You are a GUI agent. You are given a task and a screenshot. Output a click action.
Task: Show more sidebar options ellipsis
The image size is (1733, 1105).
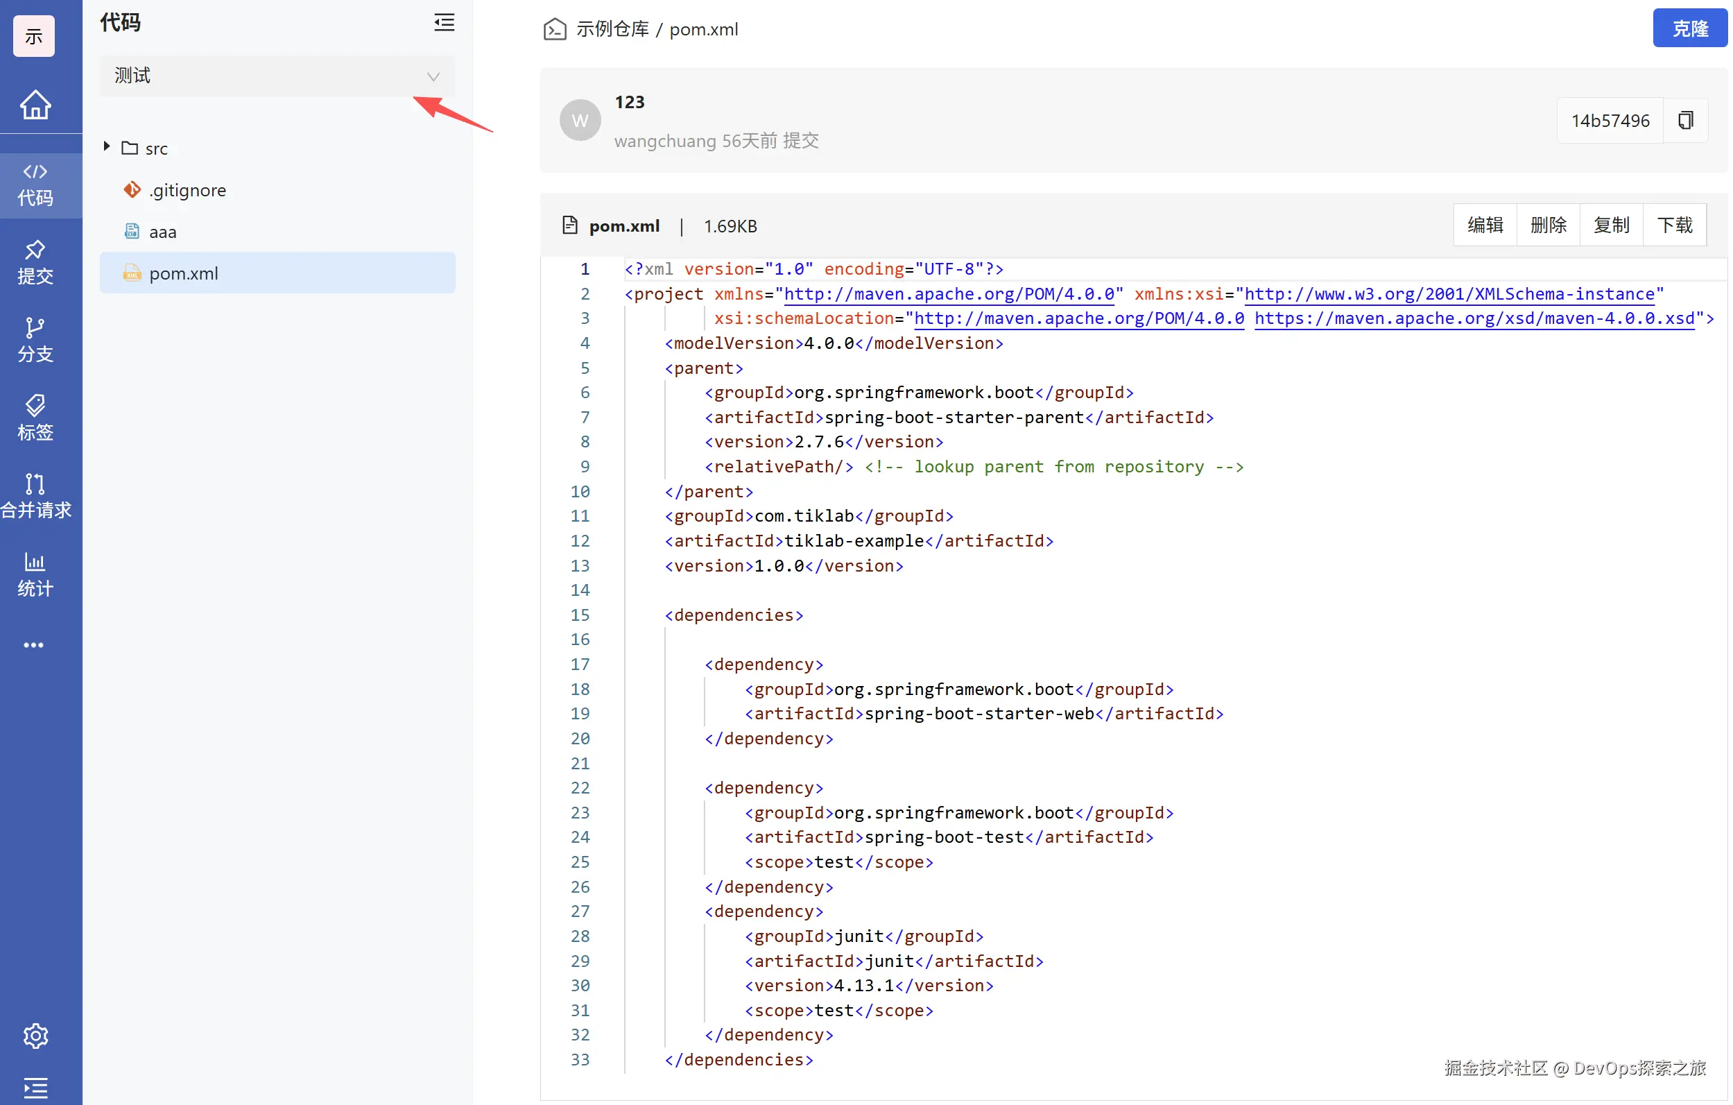click(34, 645)
